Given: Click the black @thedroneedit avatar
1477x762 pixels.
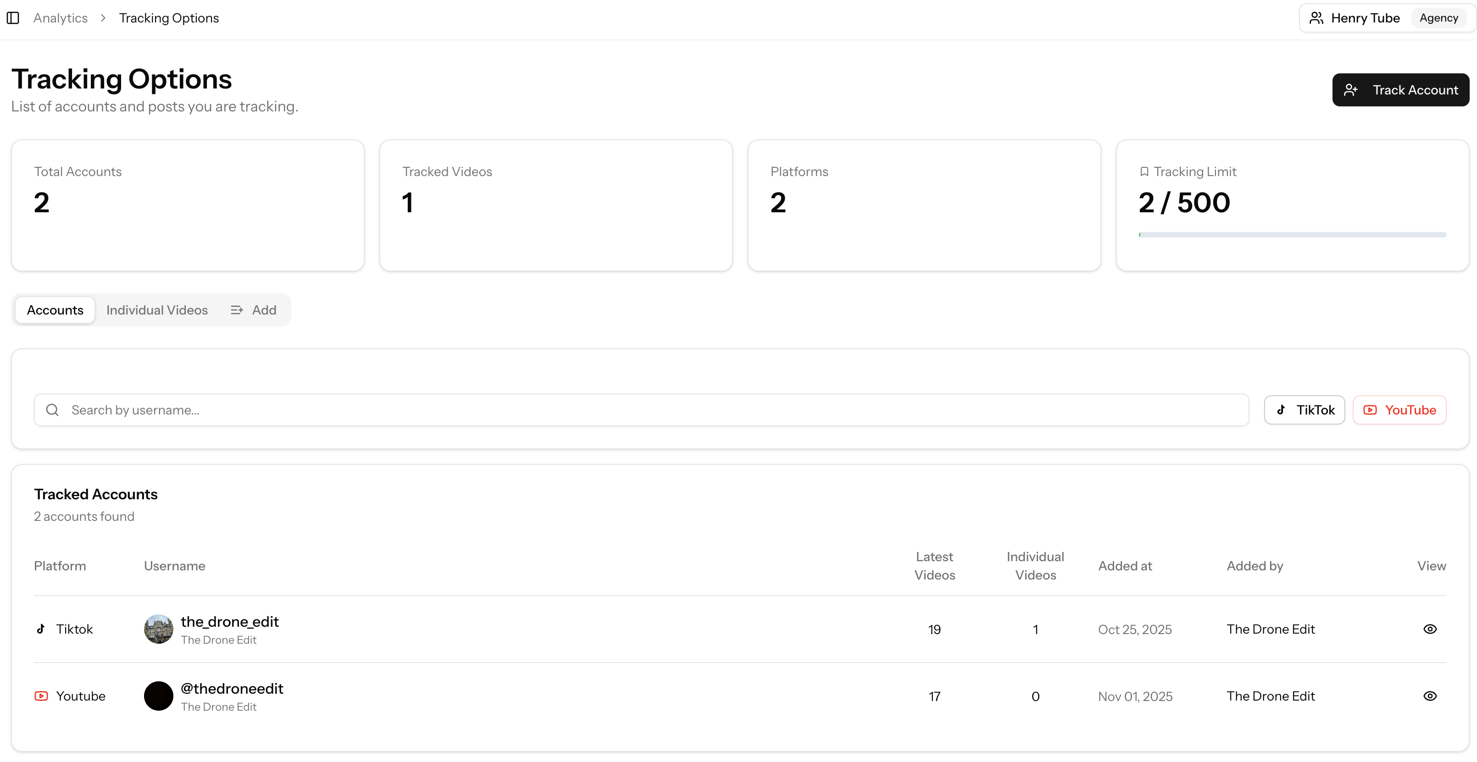Looking at the screenshot, I should click(x=158, y=696).
